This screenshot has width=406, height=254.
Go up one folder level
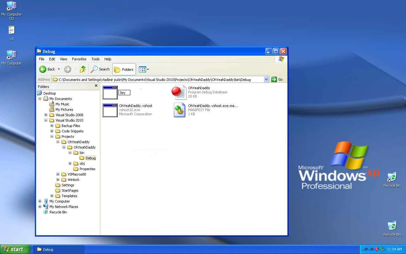click(83, 69)
